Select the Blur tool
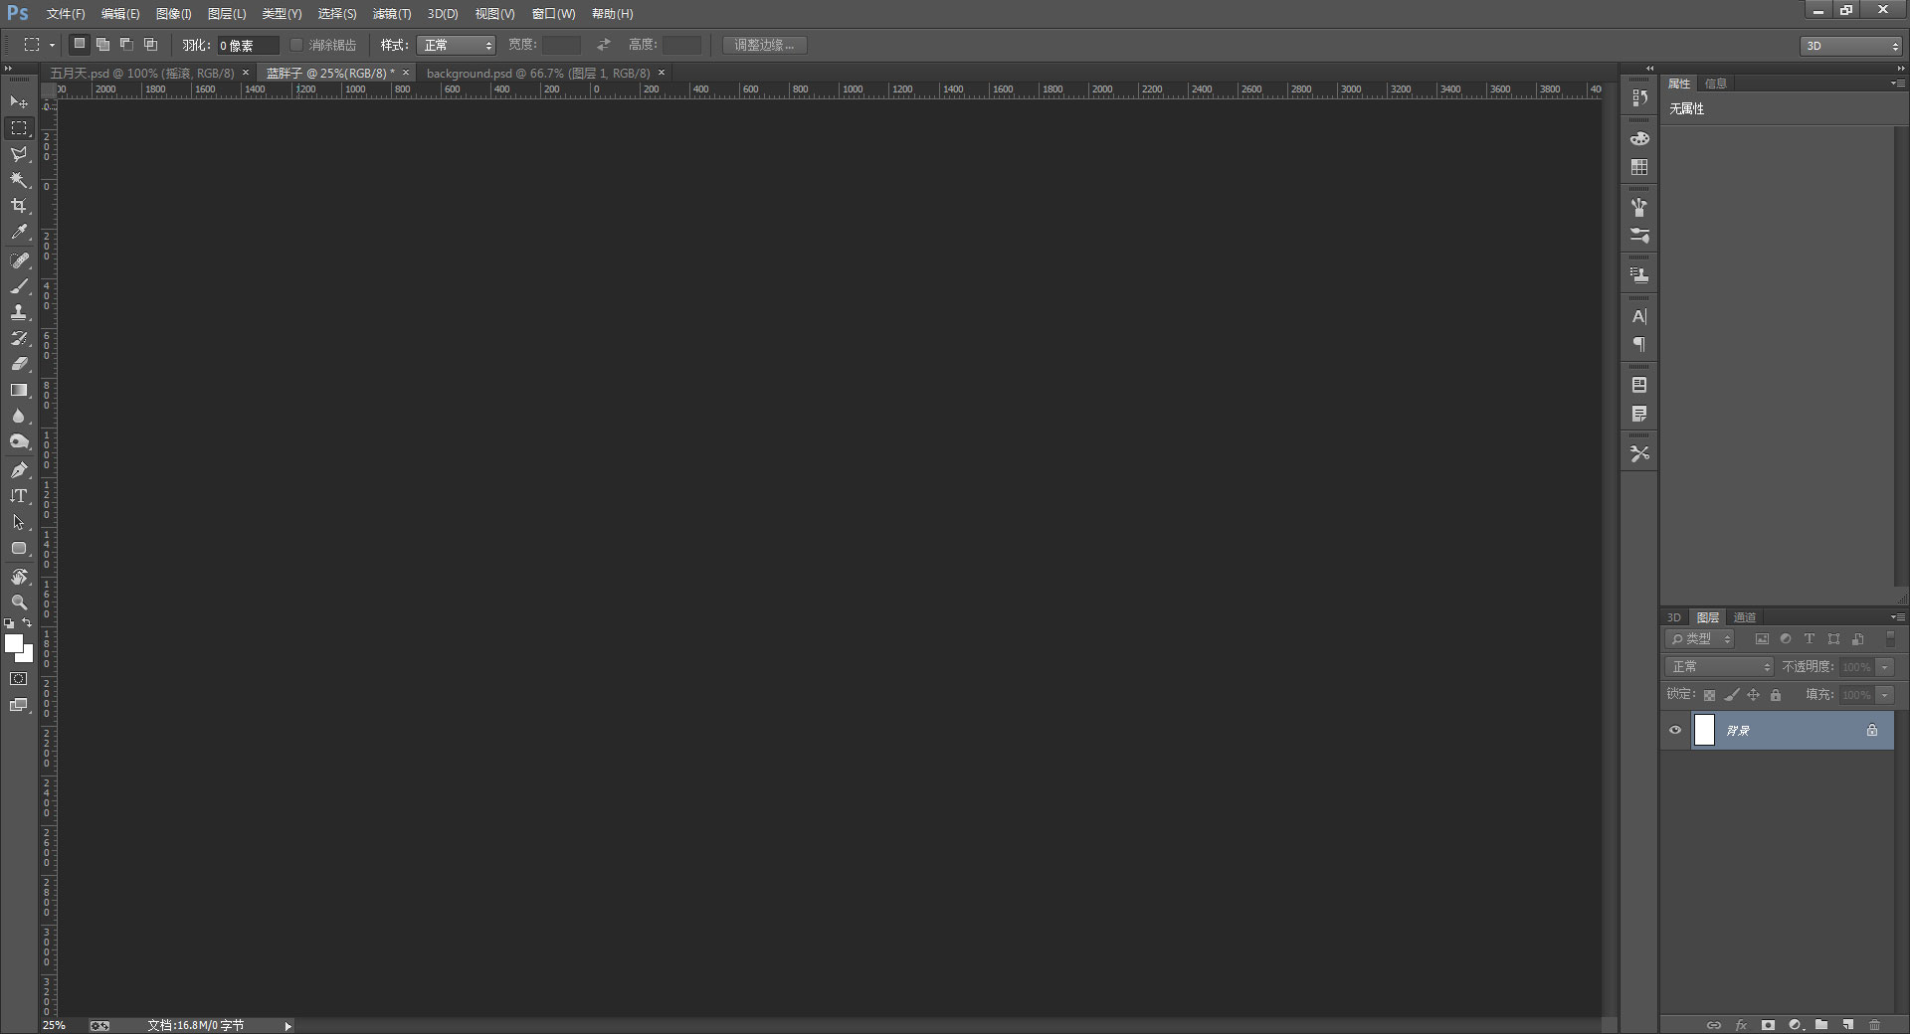Screen dimensions: 1910x1034 19,417
